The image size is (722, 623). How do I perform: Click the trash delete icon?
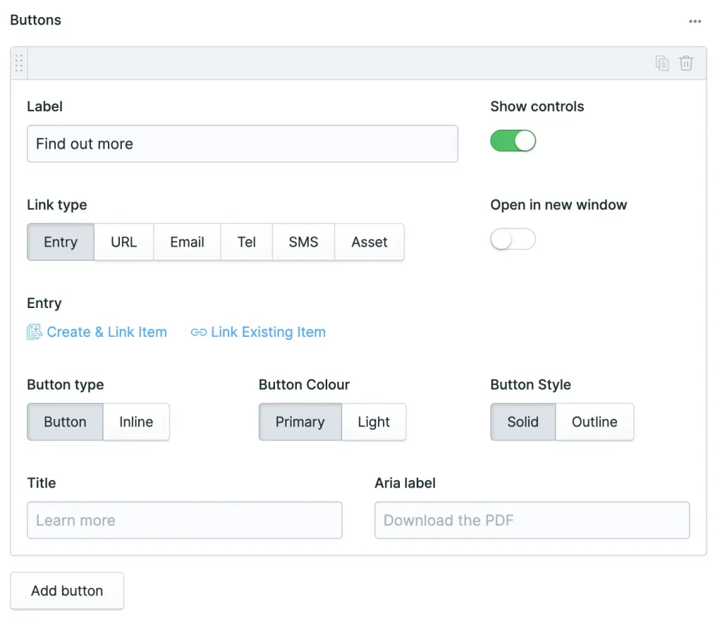[x=686, y=63]
